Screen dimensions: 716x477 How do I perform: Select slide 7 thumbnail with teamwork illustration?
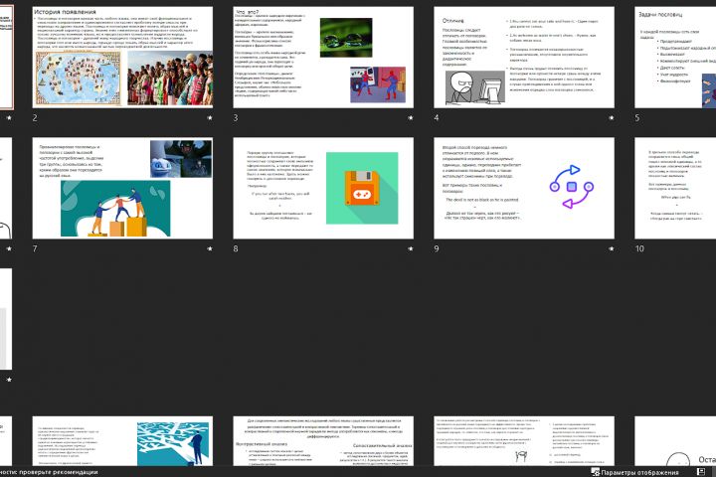[122, 188]
